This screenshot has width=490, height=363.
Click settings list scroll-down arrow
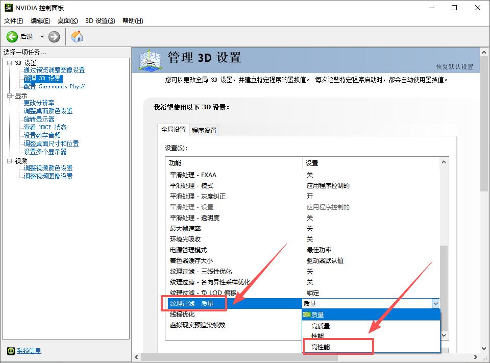pos(444,335)
